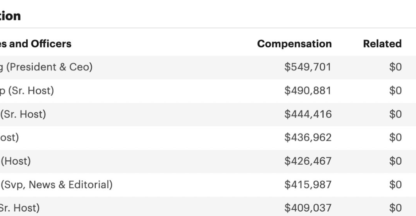Select the Sr. Host label beside $444,416
The image size is (416, 216).
[x=23, y=114]
